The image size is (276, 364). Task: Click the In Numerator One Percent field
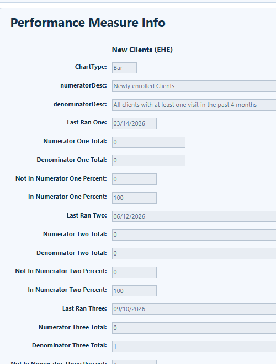134,198
